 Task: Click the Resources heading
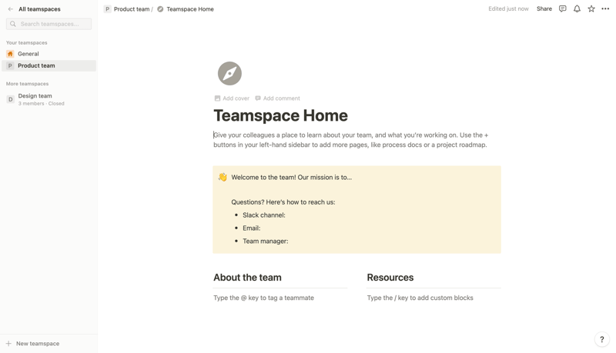point(390,278)
